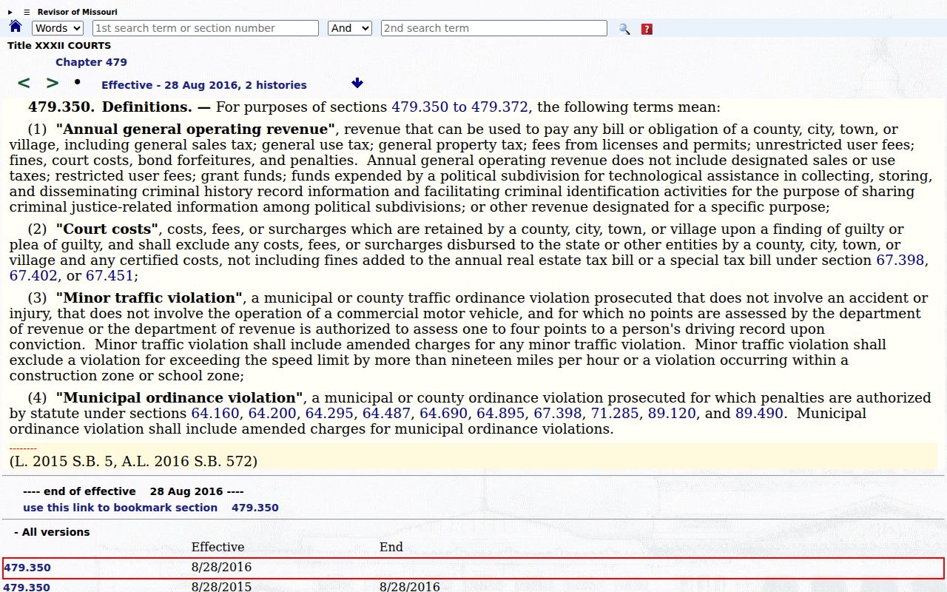The width and height of the screenshot is (947, 592).
Task: Open section 89.120 link
Action: click(672, 414)
